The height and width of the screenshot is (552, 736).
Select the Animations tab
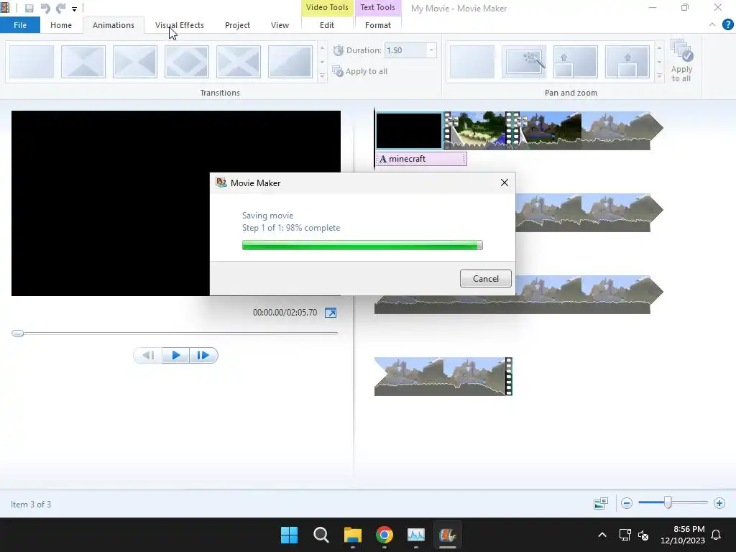point(113,25)
